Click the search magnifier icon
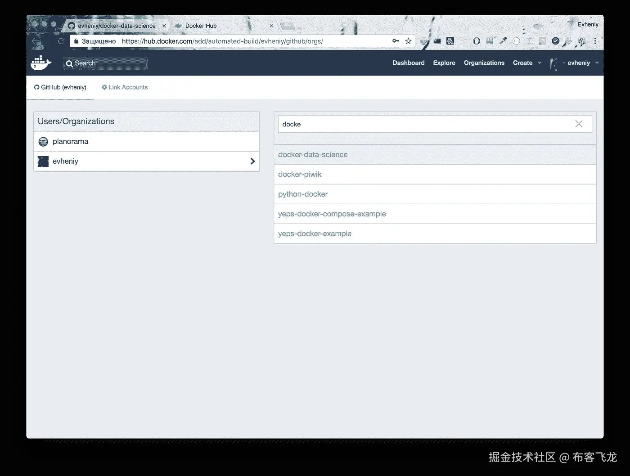This screenshot has width=630, height=476. pos(69,63)
